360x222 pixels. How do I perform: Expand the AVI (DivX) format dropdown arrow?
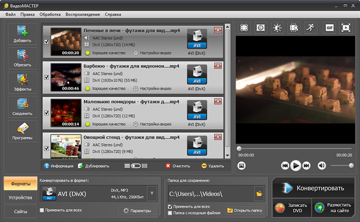coord(152,194)
